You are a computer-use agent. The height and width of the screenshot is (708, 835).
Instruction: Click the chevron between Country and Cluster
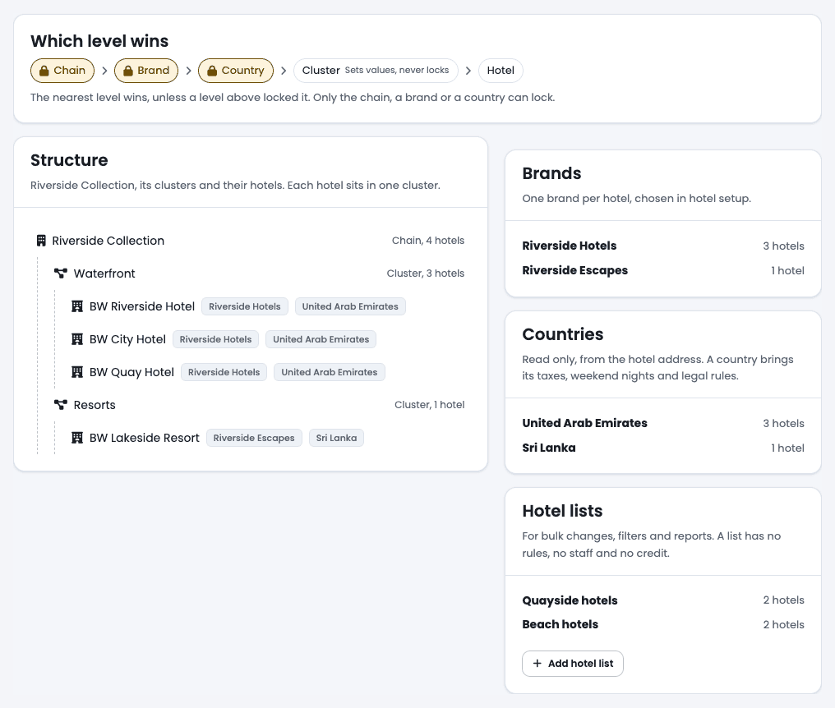[x=284, y=71]
